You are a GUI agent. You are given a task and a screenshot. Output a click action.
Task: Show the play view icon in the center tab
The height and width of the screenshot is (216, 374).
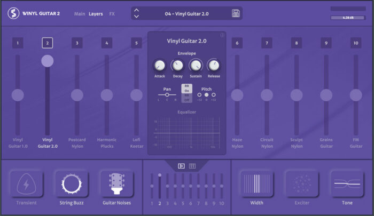coord(181,166)
